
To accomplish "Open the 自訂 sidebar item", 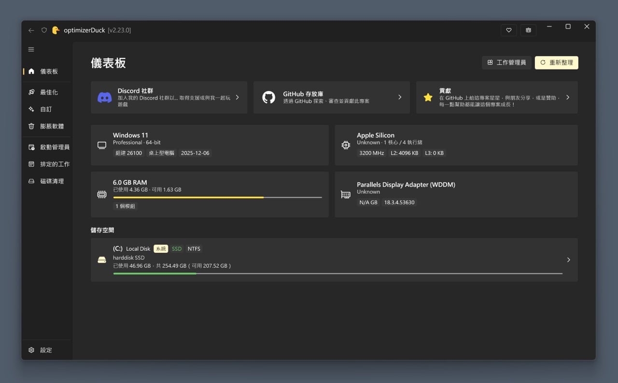I will 47,109.
